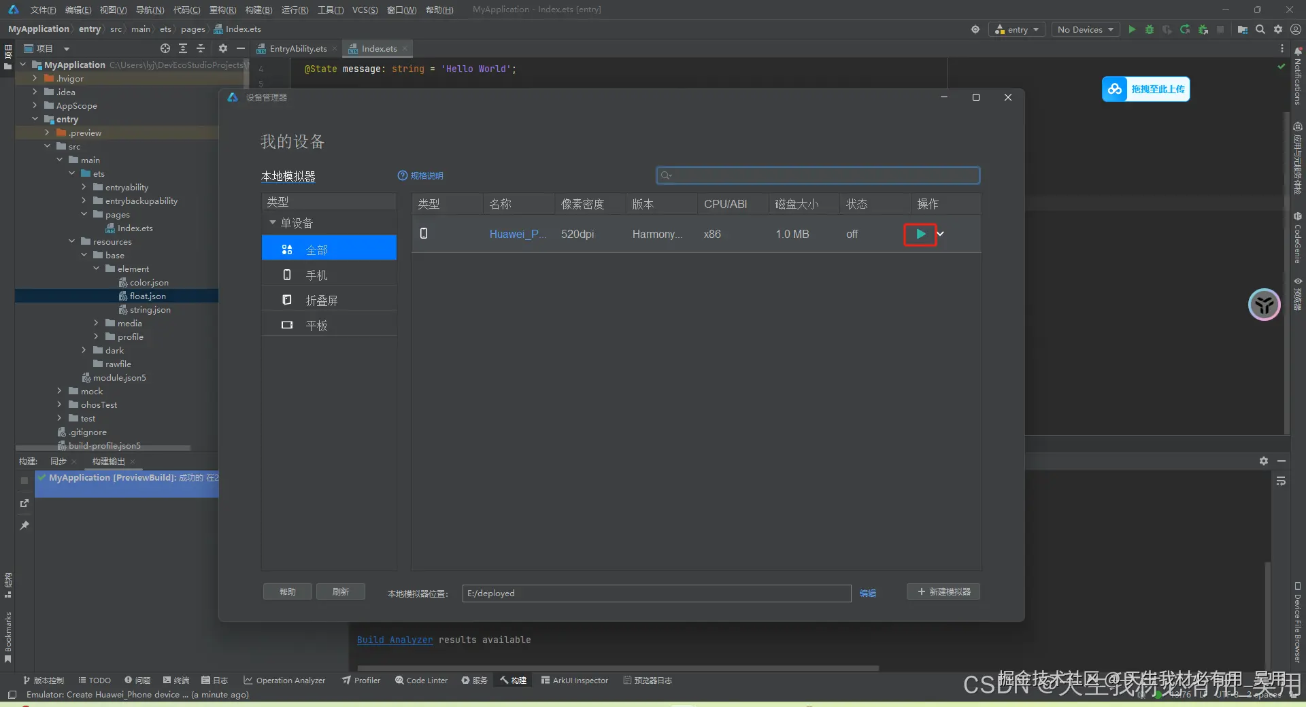Expand the AppScope folder

(x=35, y=105)
